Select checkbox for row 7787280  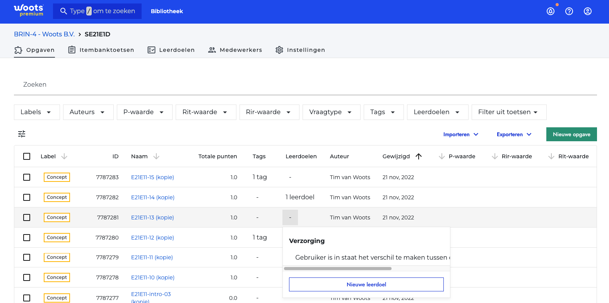coord(27,238)
